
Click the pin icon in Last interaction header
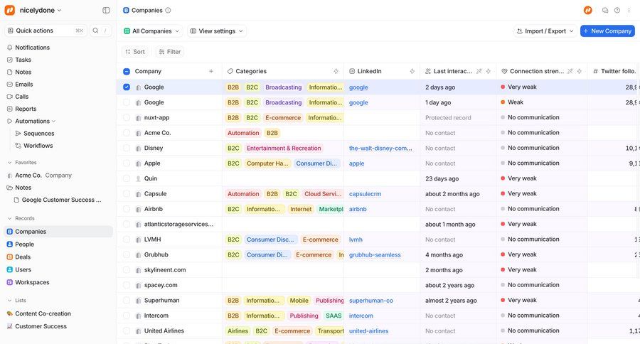(x=479, y=71)
